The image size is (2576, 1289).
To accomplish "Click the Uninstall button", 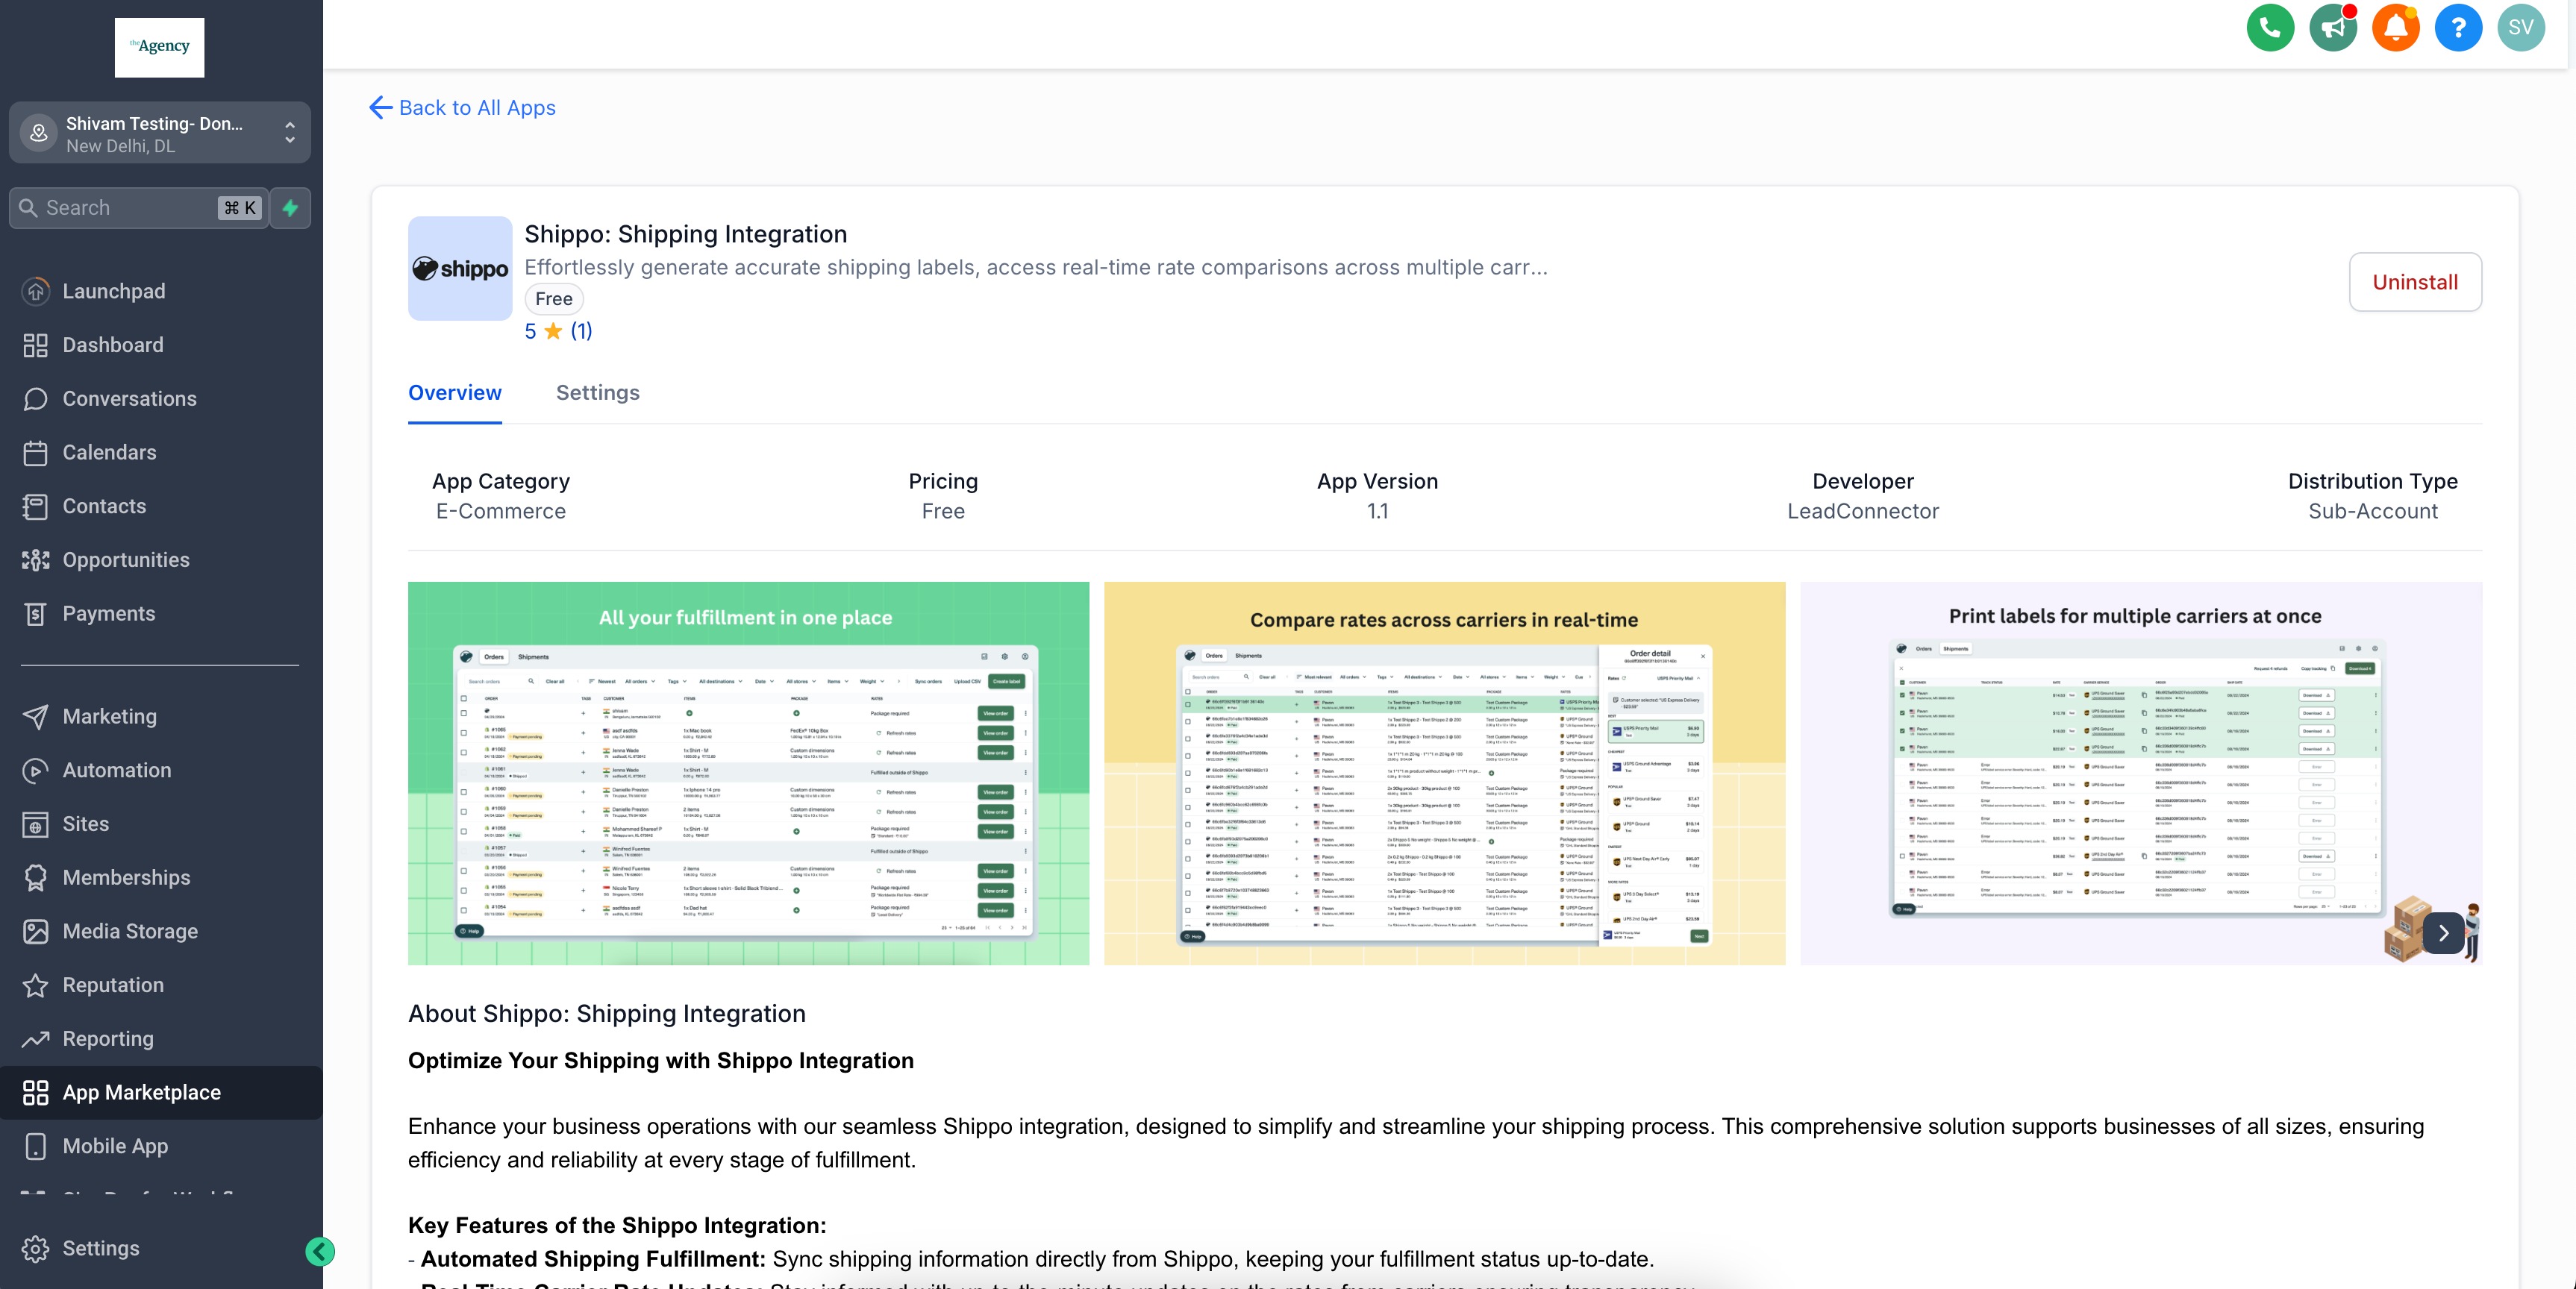I will coord(2414,282).
